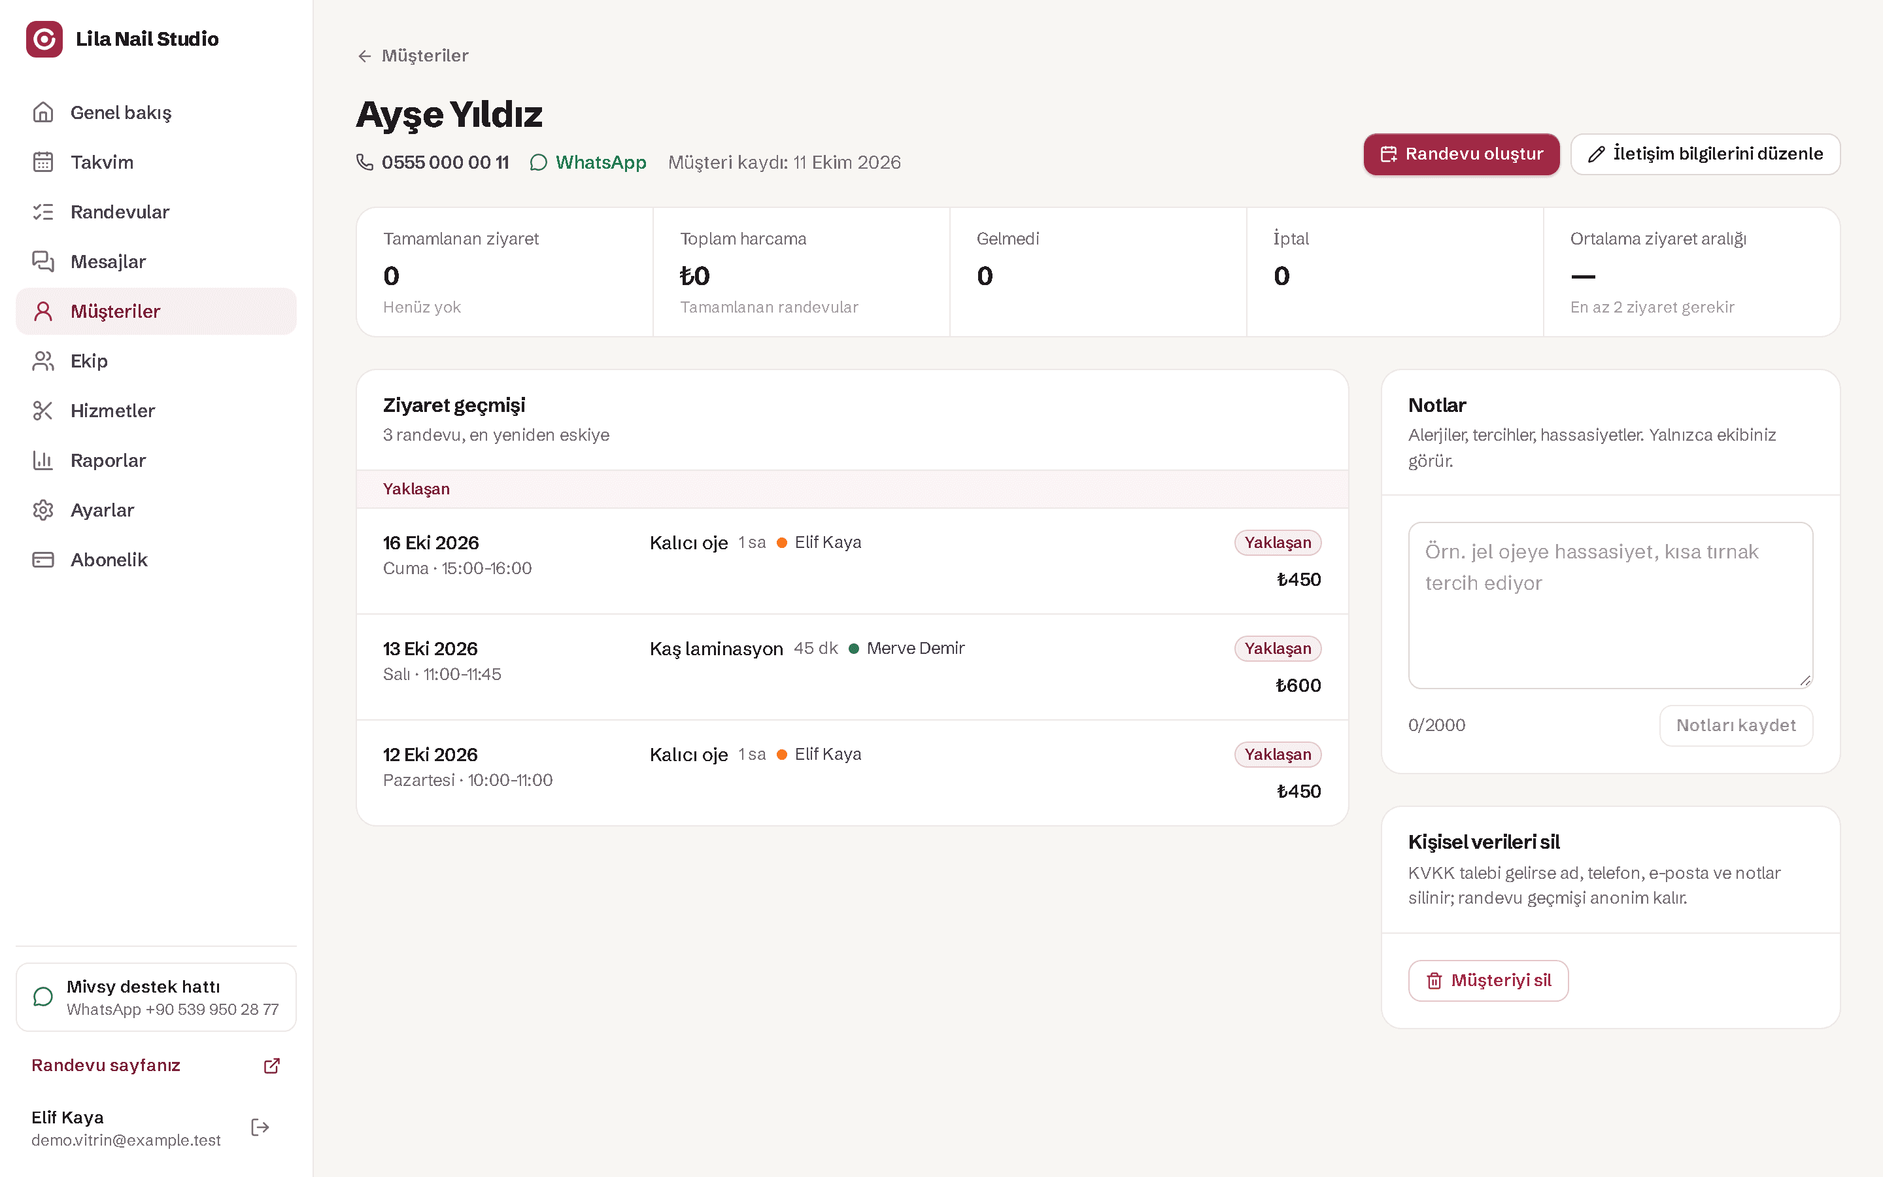Screen dimensions: 1883x1177
Task: Click the notes textarea resize handle
Action: point(1805,680)
